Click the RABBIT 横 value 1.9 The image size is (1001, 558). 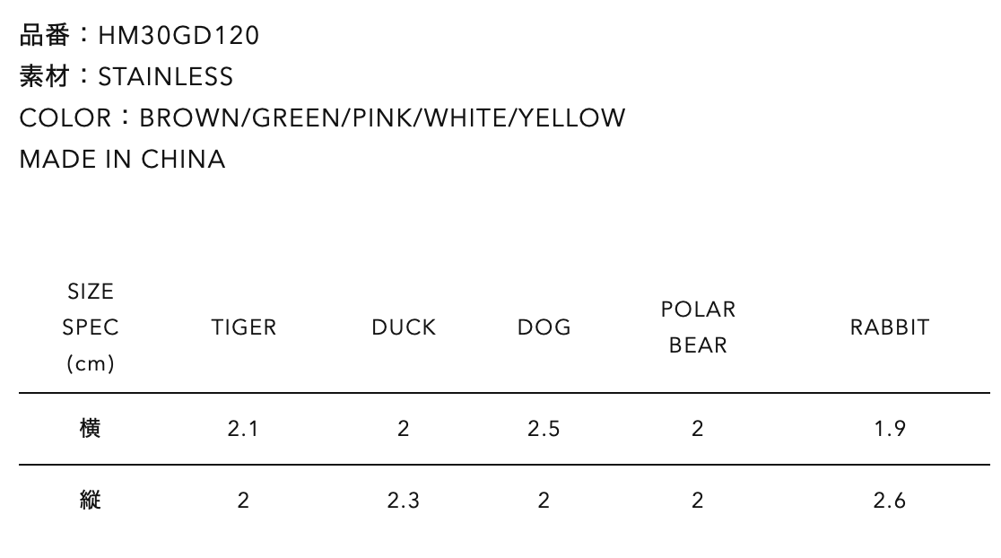tap(890, 429)
